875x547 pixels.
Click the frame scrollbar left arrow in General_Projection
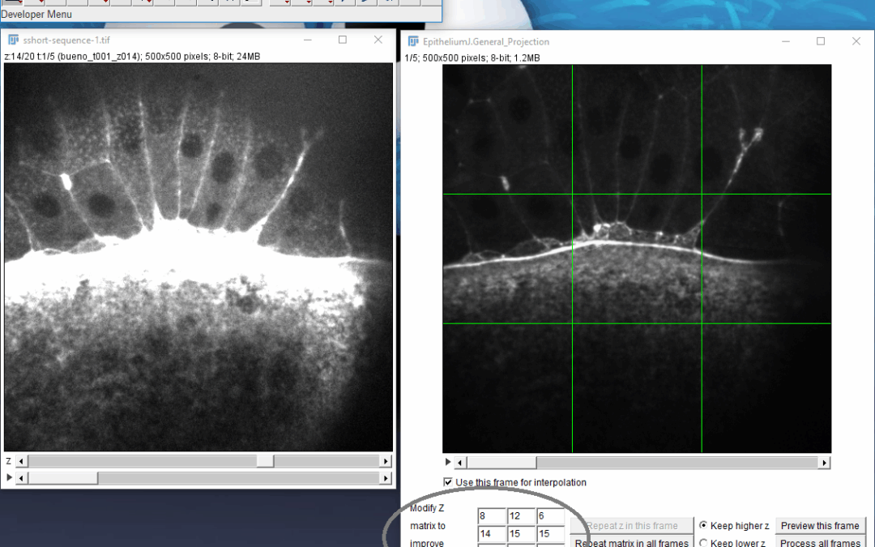pos(460,462)
